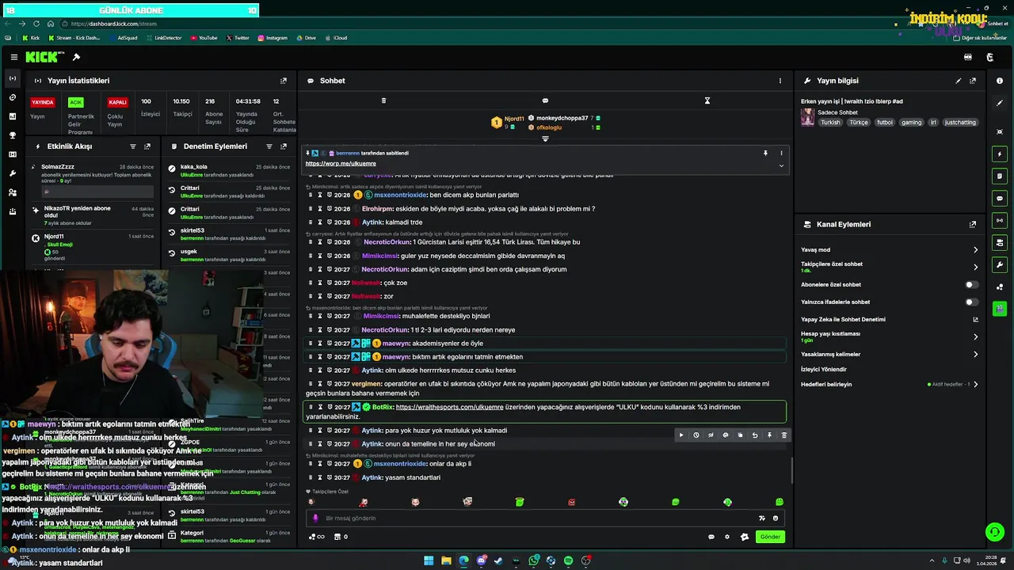This screenshot has height=570, width=1014.
Task: Click the trash icon above chat
Action: [383, 101]
